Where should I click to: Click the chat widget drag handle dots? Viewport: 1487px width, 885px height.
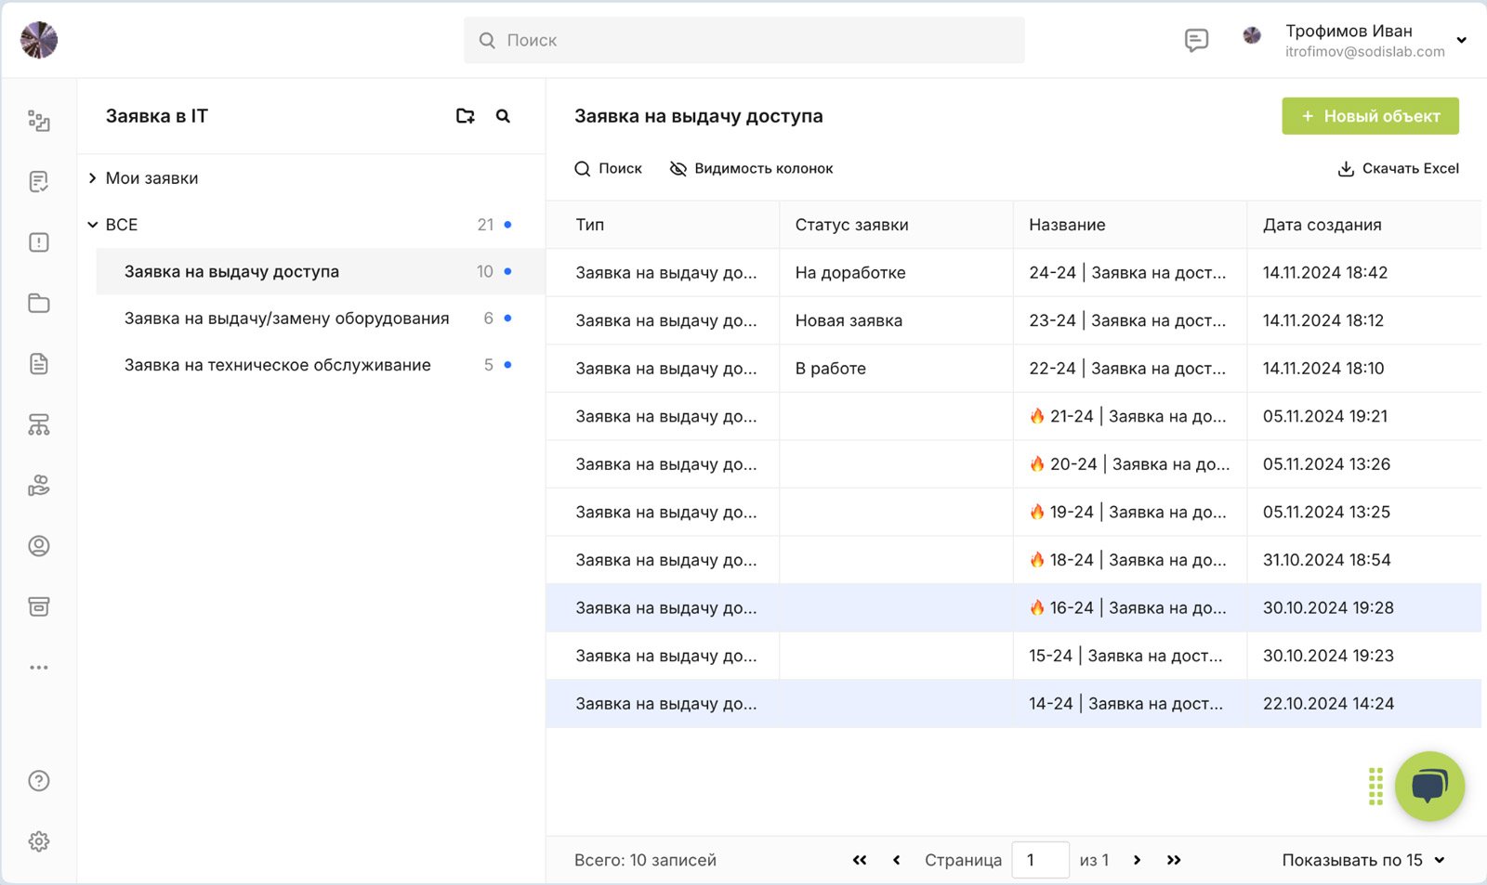(1375, 787)
